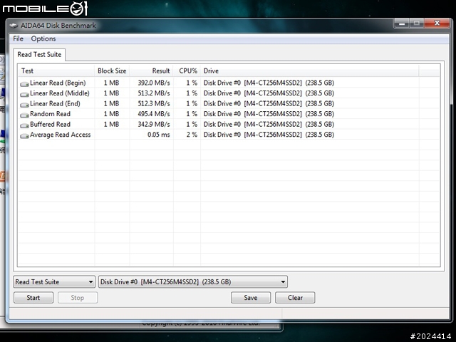The height and width of the screenshot is (342, 456).
Task: Select the Read Test Suite tab
Action: (39, 54)
